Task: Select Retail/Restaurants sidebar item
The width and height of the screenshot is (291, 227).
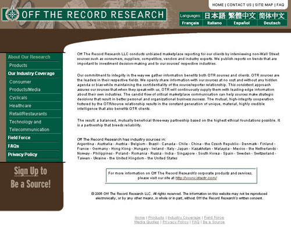Action: point(28,114)
